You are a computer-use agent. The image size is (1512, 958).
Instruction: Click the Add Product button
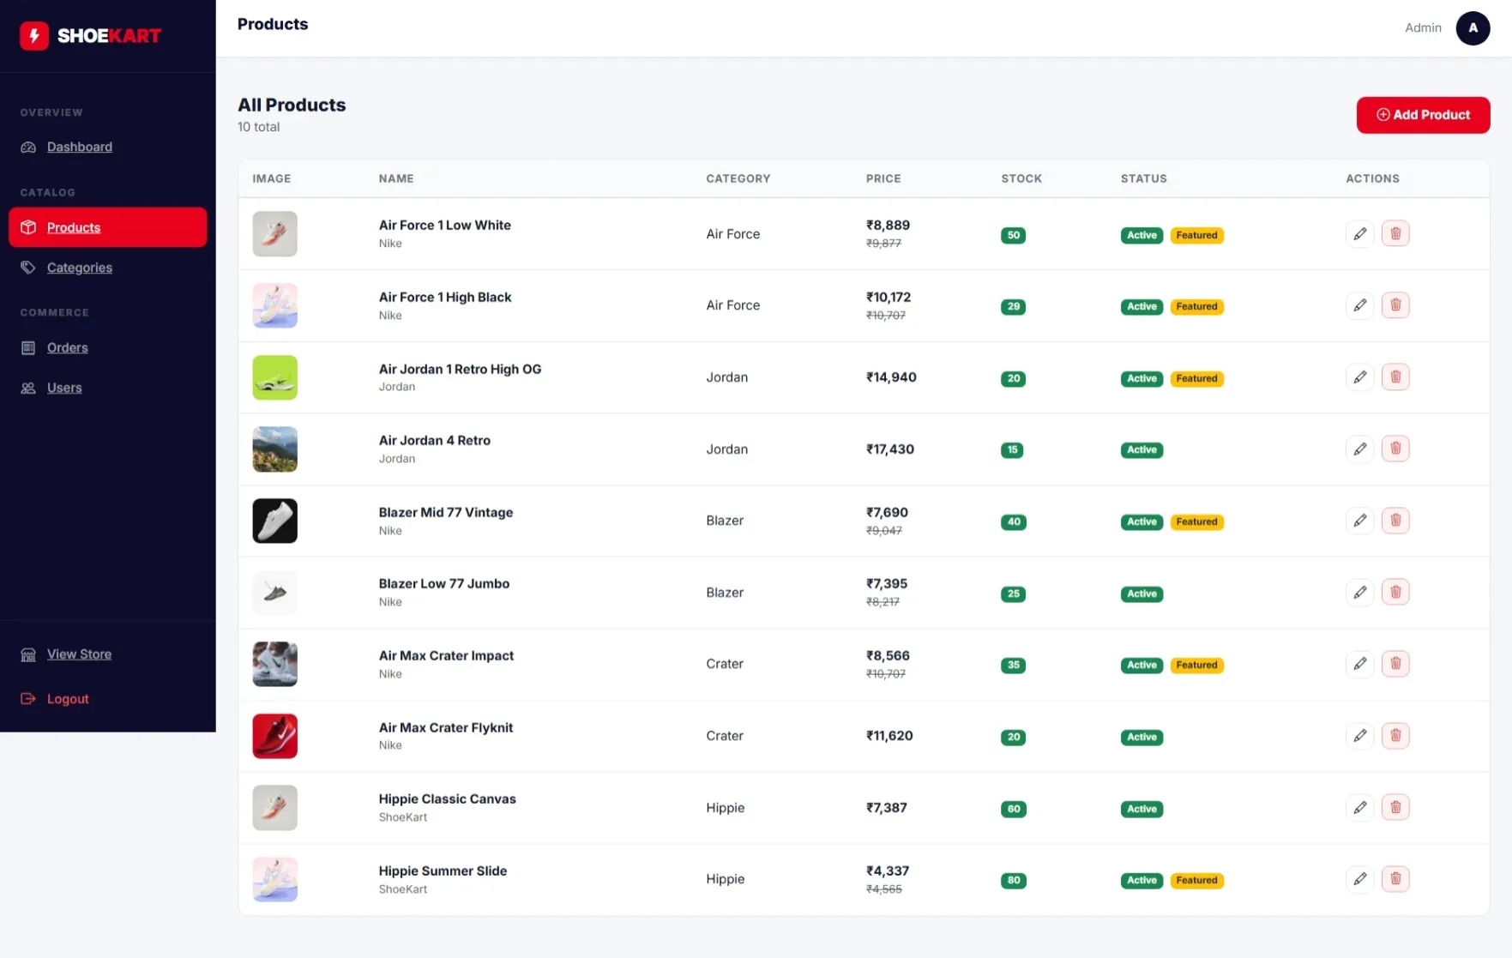tap(1423, 114)
